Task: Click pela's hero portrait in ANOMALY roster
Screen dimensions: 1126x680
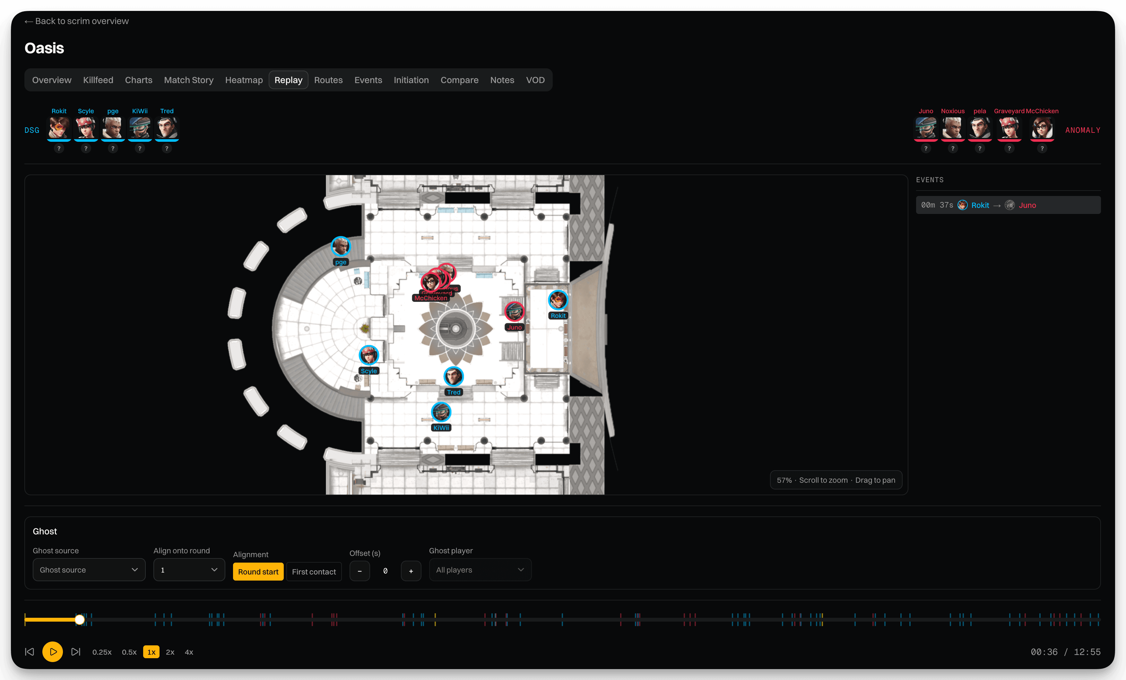Action: (x=980, y=128)
